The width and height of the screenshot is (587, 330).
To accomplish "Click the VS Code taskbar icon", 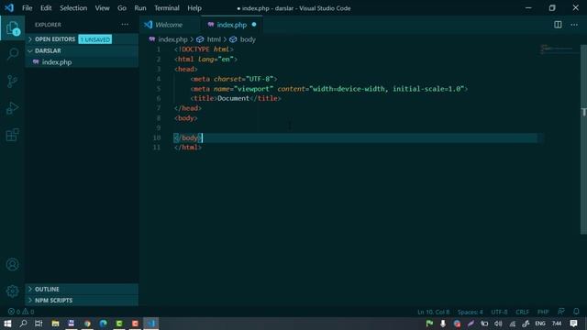I will coord(151,324).
